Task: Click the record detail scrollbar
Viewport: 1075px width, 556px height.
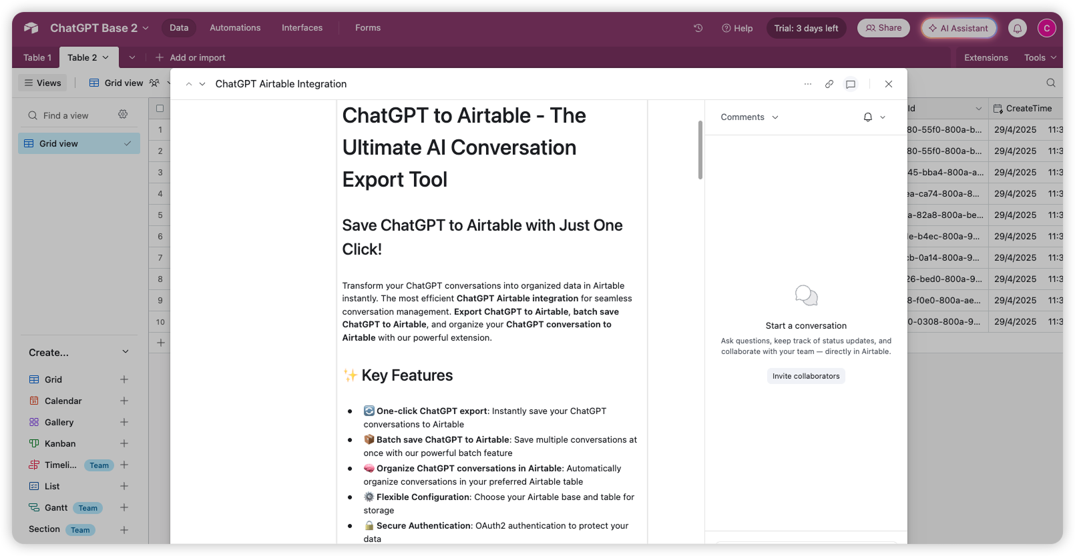Action: click(x=700, y=150)
